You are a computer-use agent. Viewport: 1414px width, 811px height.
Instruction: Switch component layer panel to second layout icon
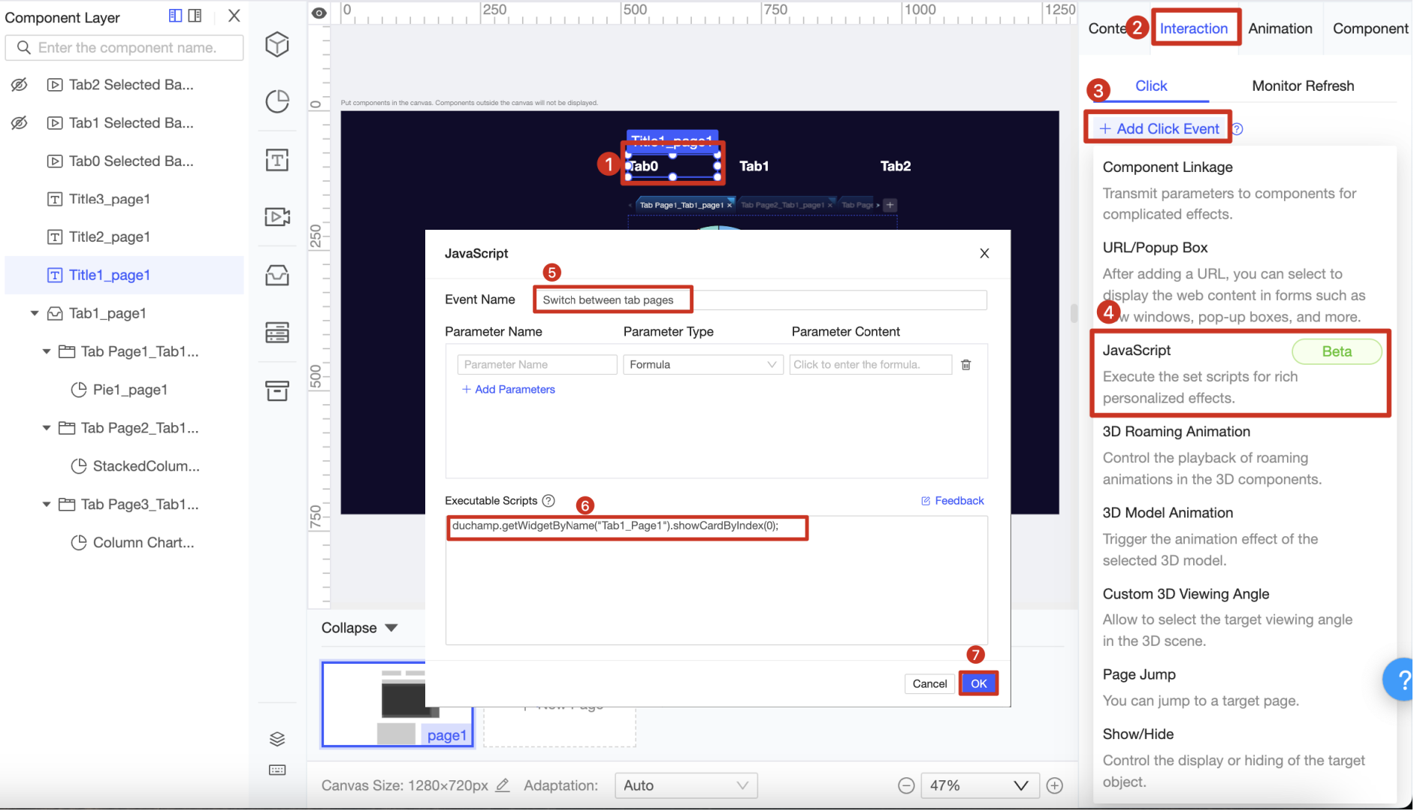coord(195,16)
